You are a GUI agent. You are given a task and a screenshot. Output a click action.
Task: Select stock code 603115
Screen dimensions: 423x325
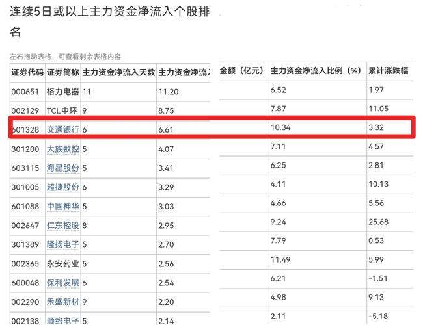point(25,168)
